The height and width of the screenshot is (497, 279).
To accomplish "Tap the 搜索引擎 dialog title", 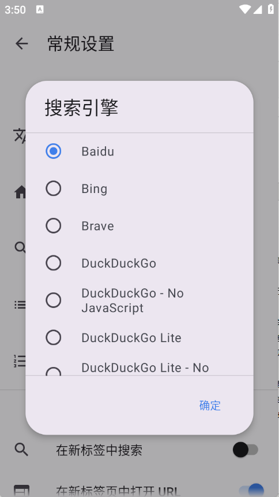I will [x=82, y=107].
